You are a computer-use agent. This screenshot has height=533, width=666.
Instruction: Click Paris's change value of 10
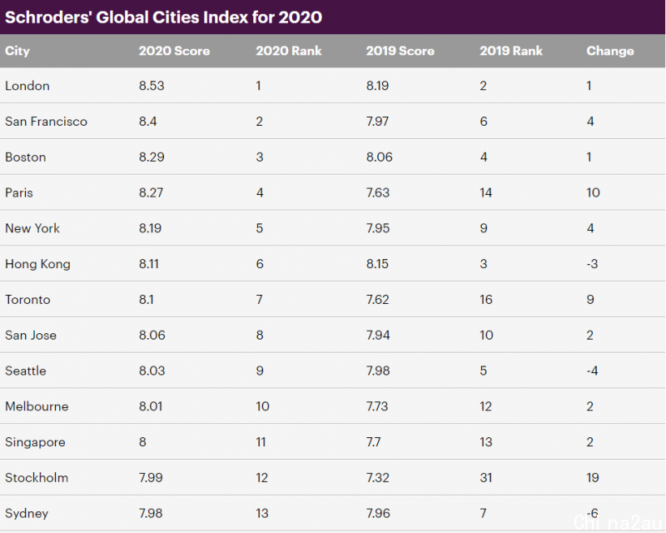[x=594, y=193]
